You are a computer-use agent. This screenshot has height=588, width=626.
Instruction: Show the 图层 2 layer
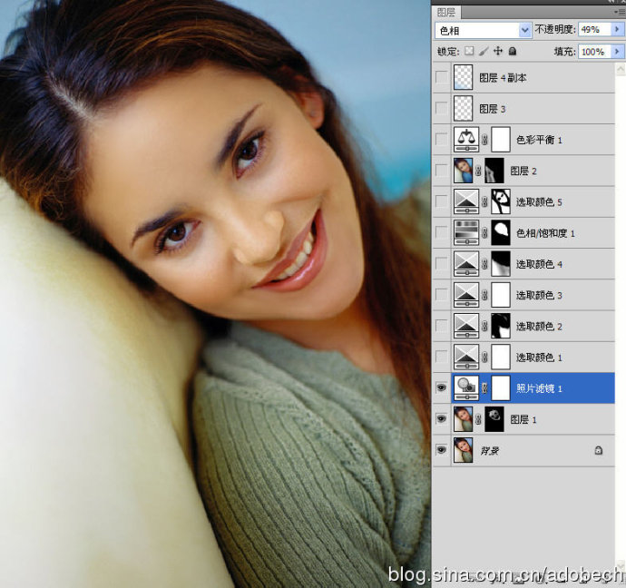[442, 171]
